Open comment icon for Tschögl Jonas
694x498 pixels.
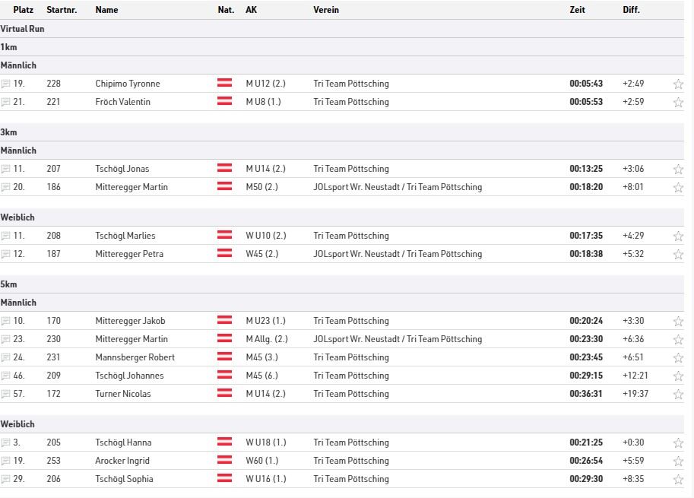coord(5,169)
